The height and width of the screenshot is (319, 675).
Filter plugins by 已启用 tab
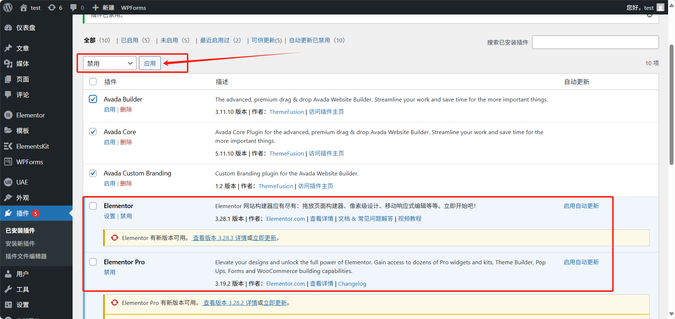click(x=130, y=40)
